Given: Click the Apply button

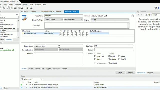Looking at the screenshot, I should [120, 72].
